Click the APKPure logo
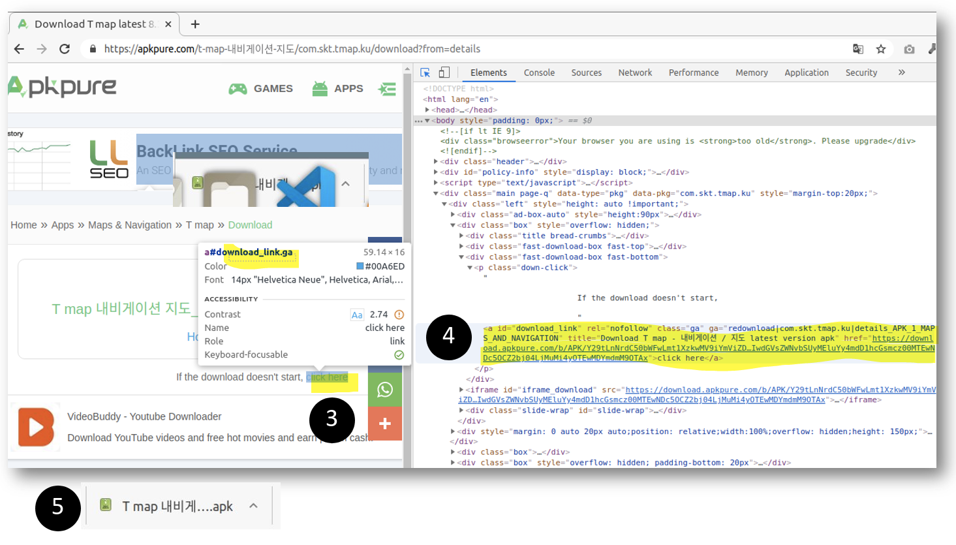This screenshot has width=956, height=545. (62, 86)
